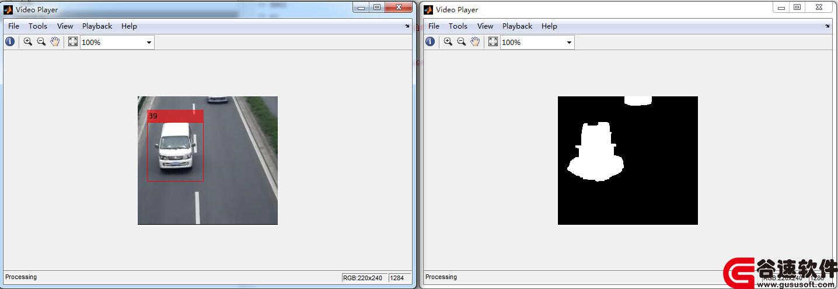Click the dock arrow in the left window's menu bar
Image resolution: width=838 pixels, height=289 pixels.
tap(407, 26)
